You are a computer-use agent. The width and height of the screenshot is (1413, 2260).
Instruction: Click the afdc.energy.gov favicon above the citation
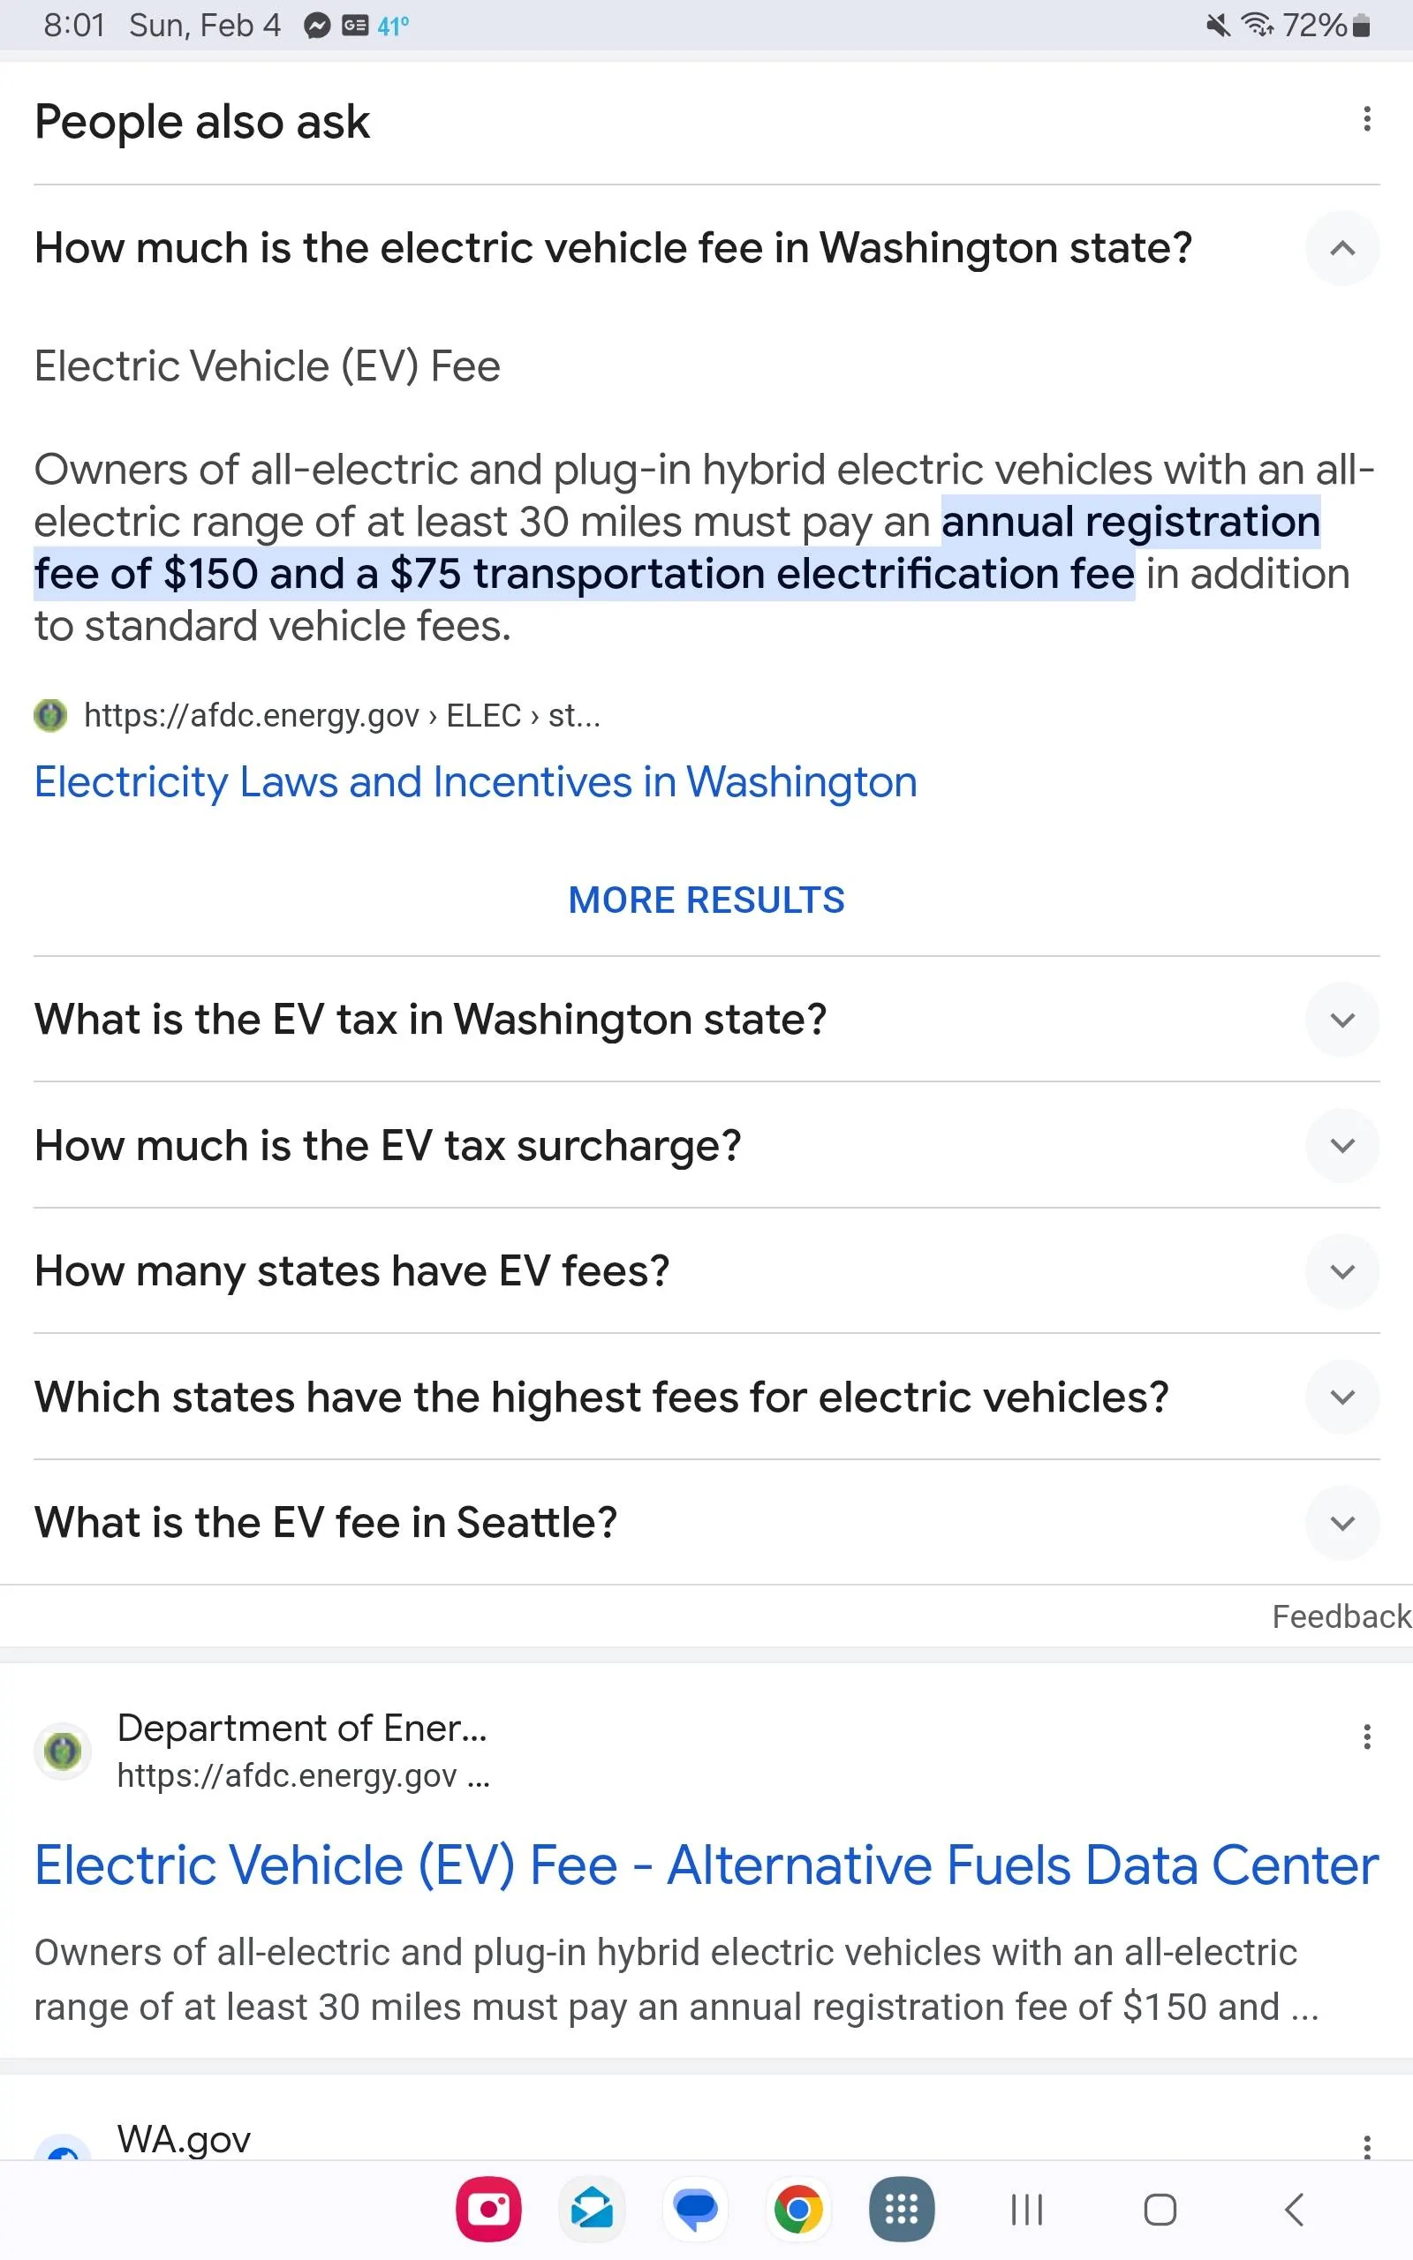51,715
